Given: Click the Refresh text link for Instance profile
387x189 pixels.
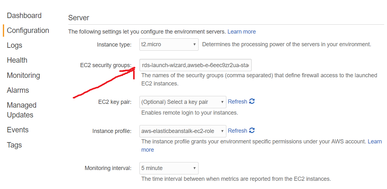Looking at the screenshot, I should point(237,131).
